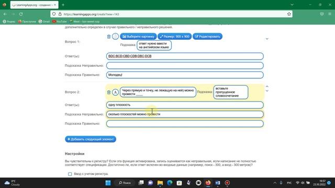Click the 'Молодец!' hint field
Image resolution: width=335 pixels, height=188 pixels.
[185, 75]
